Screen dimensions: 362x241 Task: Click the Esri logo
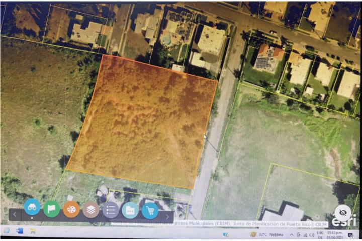(344, 221)
